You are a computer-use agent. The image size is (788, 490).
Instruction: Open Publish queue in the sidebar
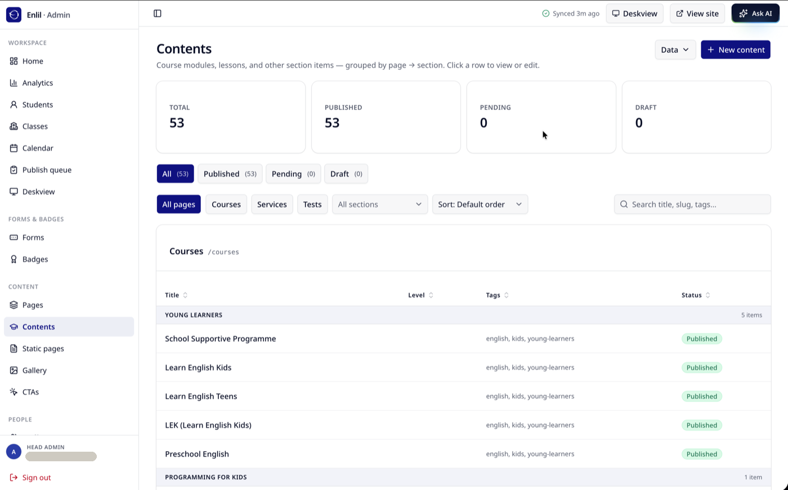[x=69, y=170]
